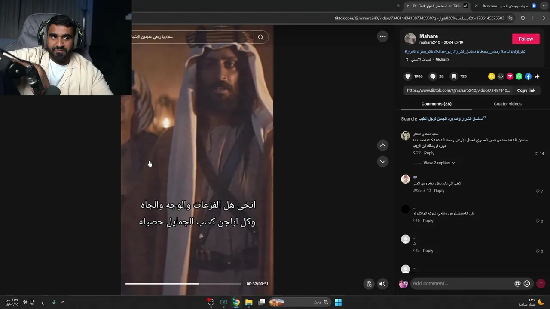Image resolution: width=550 pixels, height=309 pixels.
Task: Click the taskbar search box
Action: pyautogui.click(x=300, y=302)
